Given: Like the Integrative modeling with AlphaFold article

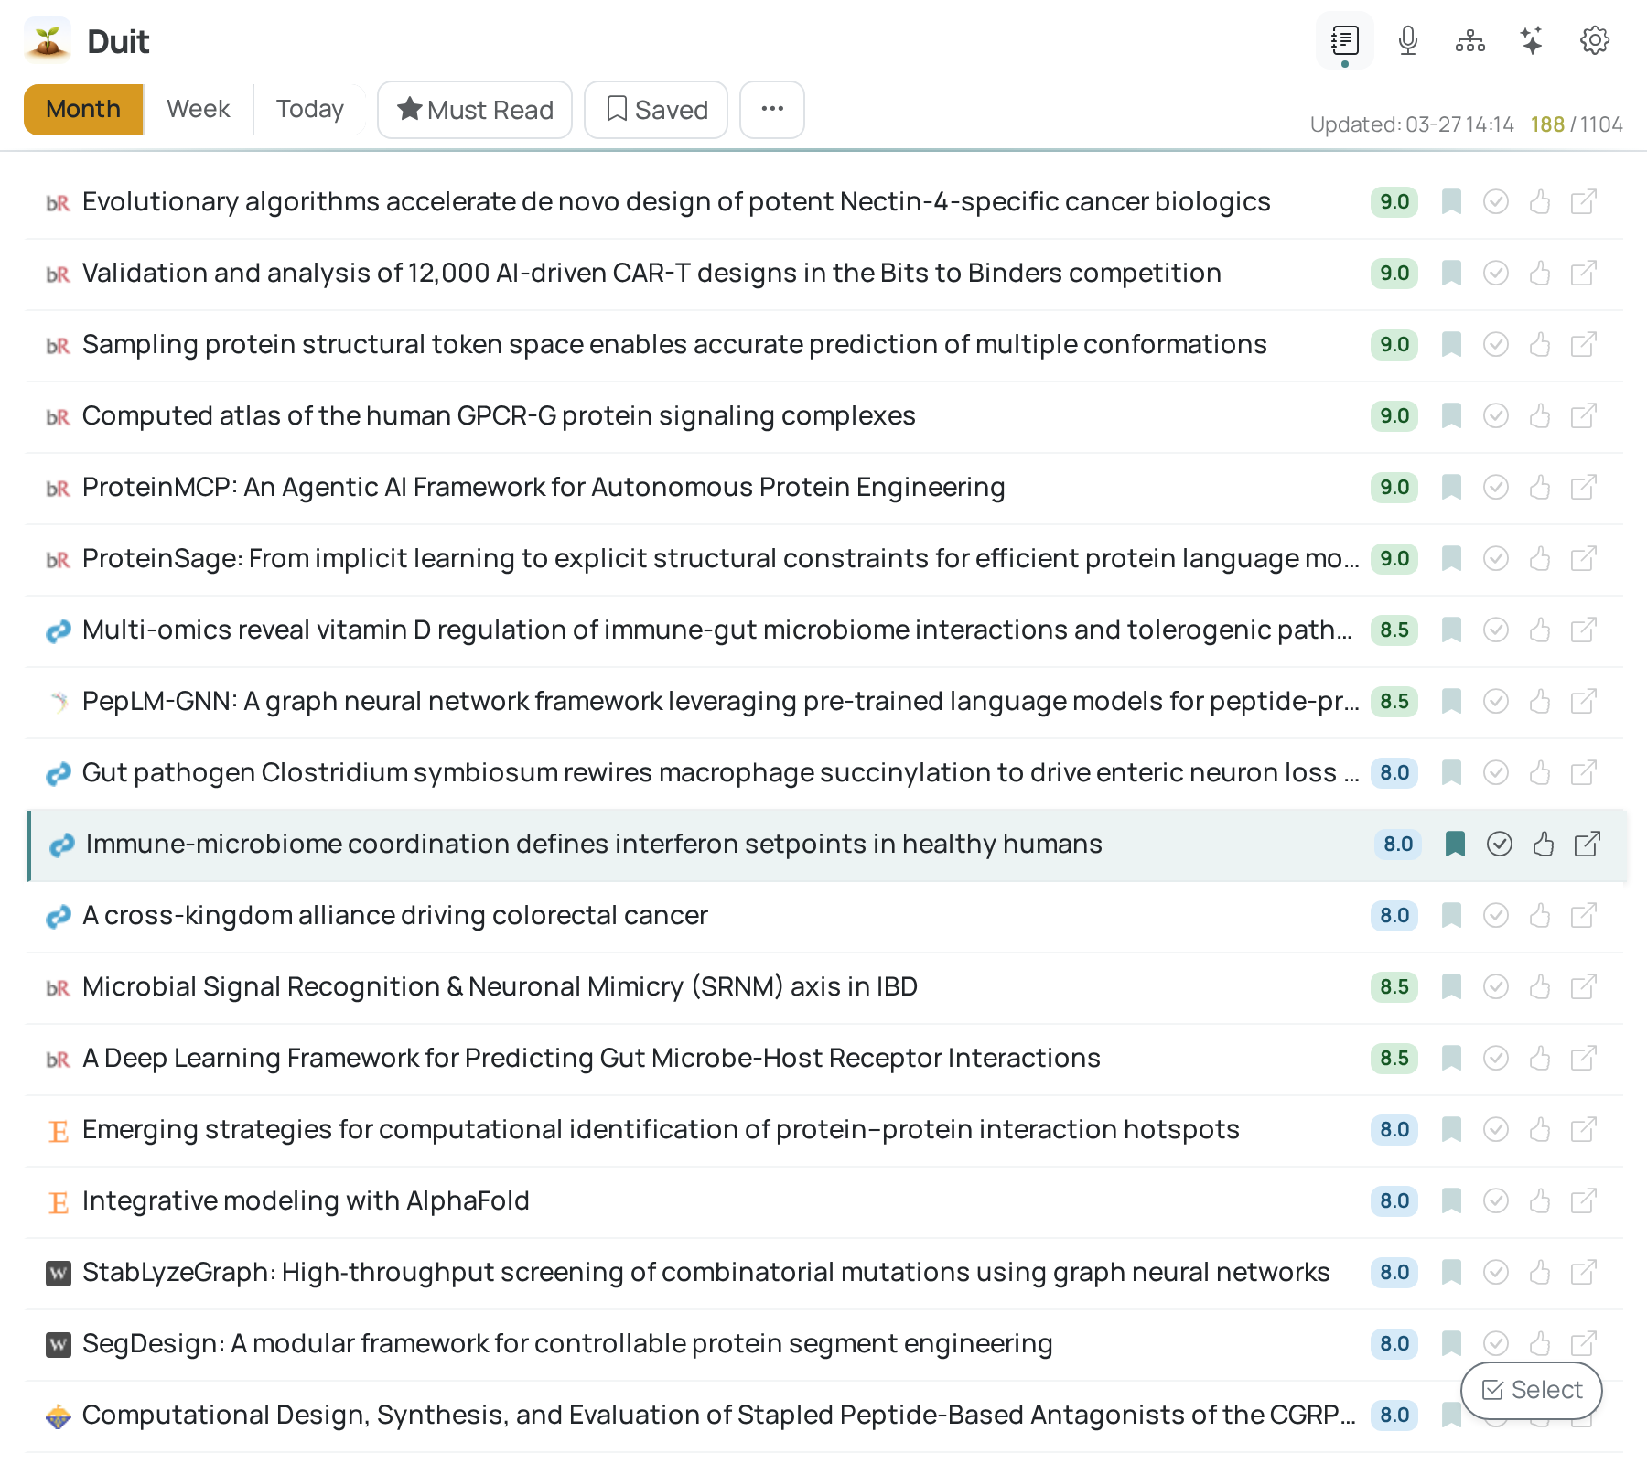Looking at the screenshot, I should [x=1540, y=1200].
